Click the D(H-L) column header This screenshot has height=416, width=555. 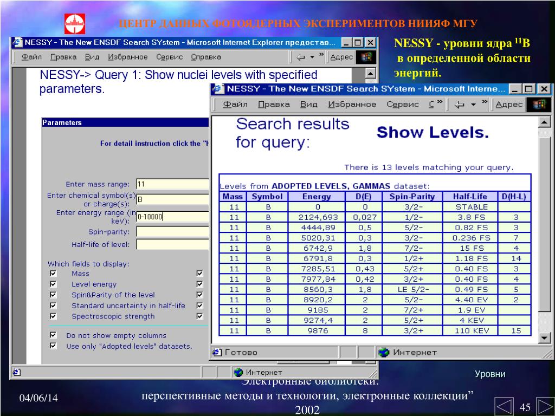click(x=514, y=197)
